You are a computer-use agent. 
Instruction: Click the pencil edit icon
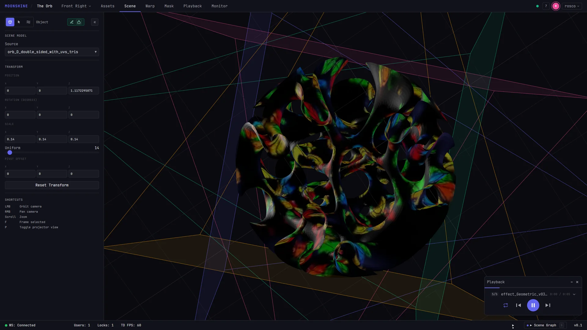pos(72,22)
